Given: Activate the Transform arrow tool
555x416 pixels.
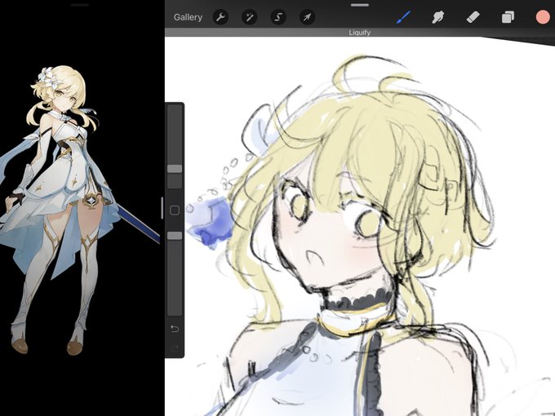Looking at the screenshot, I should [307, 17].
